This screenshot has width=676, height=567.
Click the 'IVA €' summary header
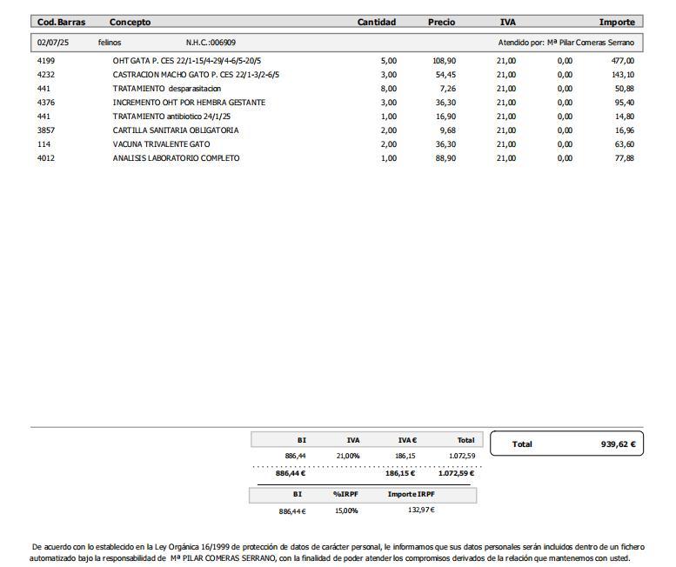pos(407,440)
